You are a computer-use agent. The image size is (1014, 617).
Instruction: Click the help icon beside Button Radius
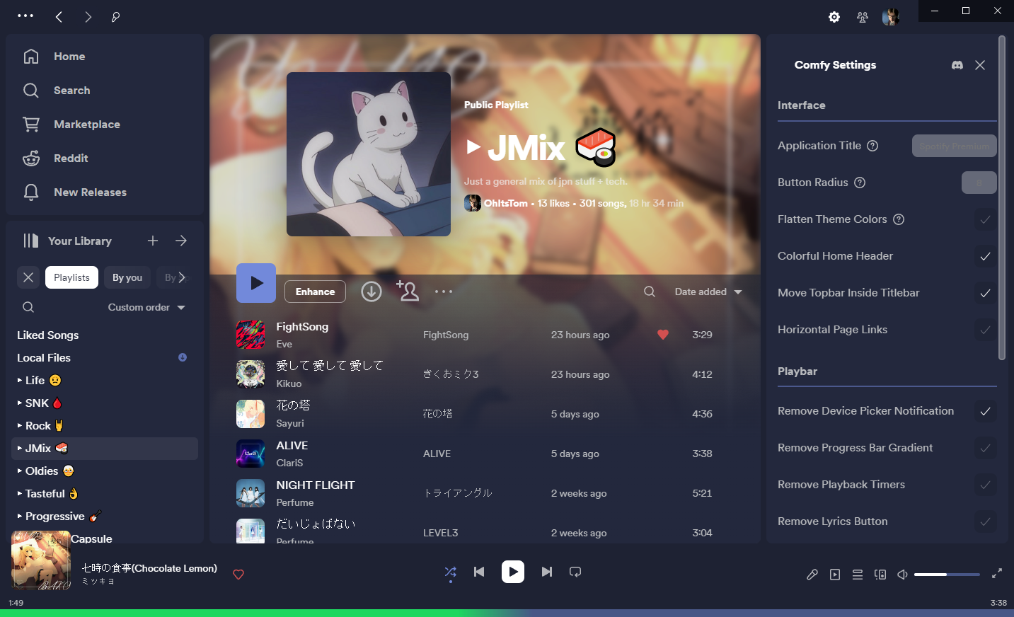[860, 183]
